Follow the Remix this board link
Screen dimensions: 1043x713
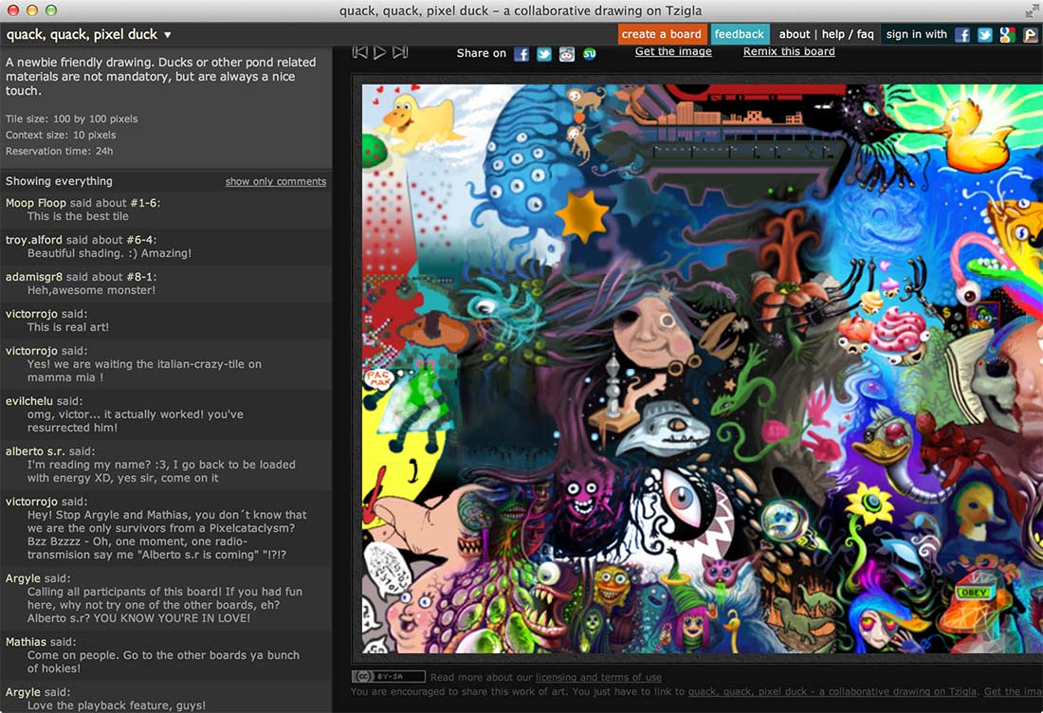(789, 51)
